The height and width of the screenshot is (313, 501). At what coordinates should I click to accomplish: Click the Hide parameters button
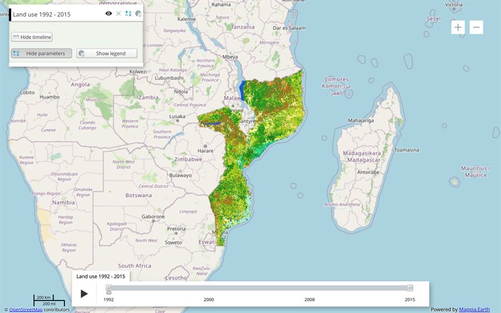[x=41, y=53]
